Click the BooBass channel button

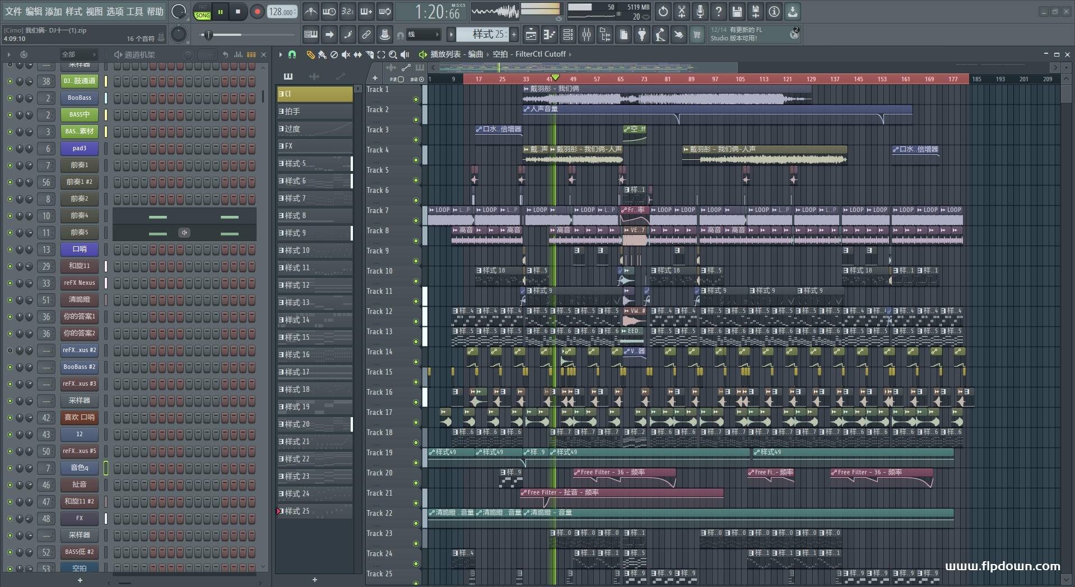point(79,98)
